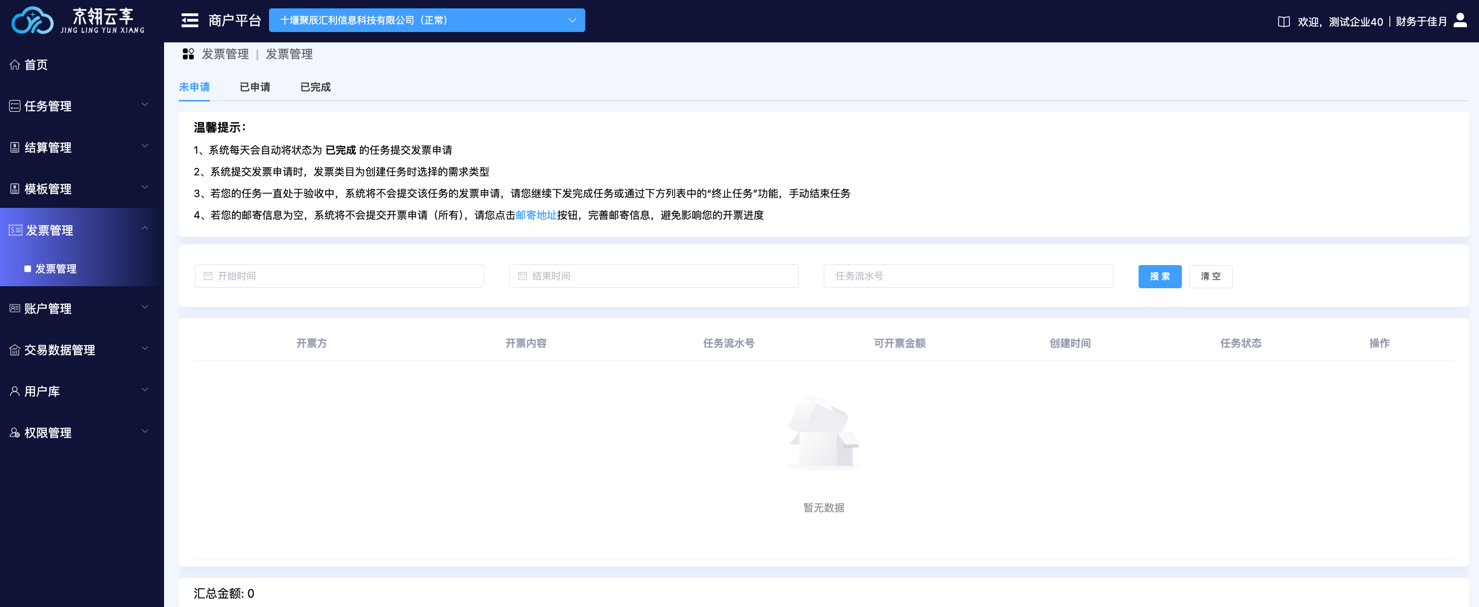Click the grid icon next to breadcrumb
The height and width of the screenshot is (607, 1479).
(x=188, y=54)
